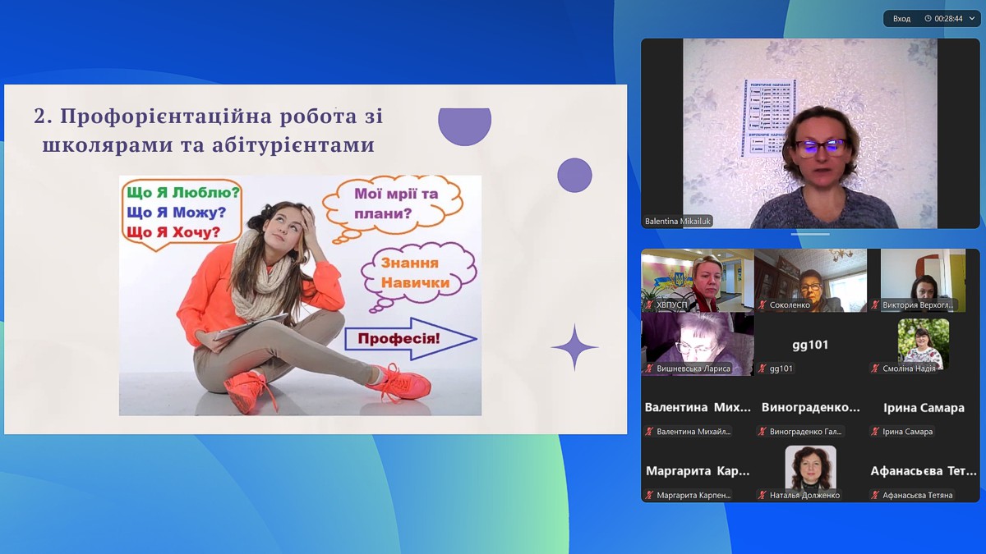Select the ХВПУСП participant video tile
The height and width of the screenshot is (554, 986).
tap(697, 281)
